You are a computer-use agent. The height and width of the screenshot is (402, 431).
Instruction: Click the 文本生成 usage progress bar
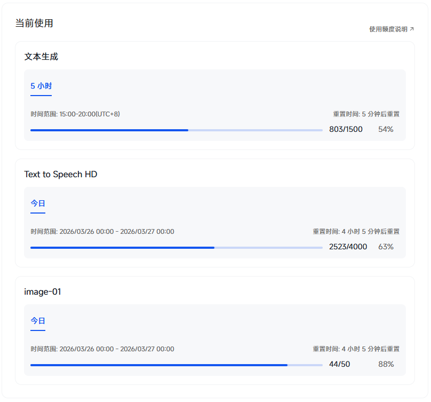pos(176,130)
